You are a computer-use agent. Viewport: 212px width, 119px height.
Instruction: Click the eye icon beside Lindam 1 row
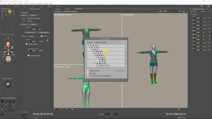coord(93,46)
